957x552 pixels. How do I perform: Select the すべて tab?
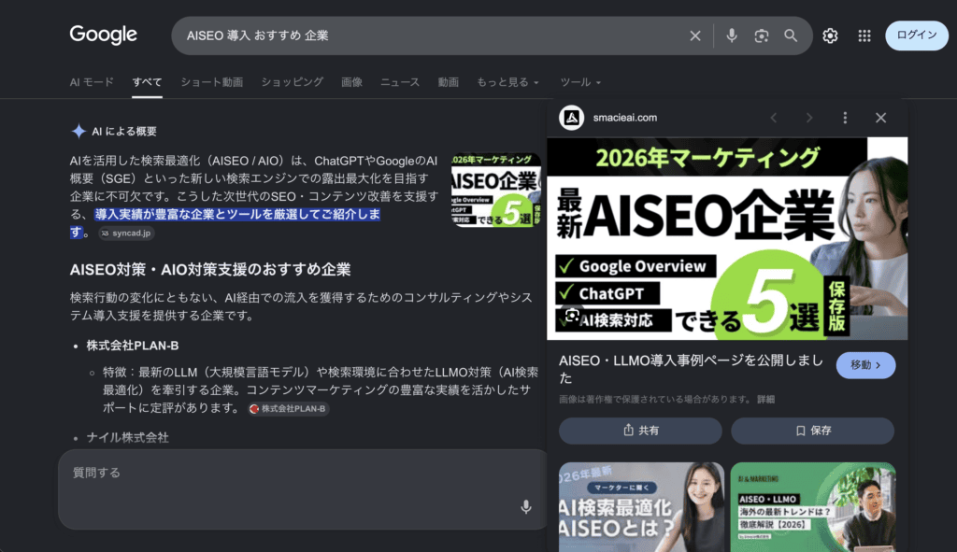pyautogui.click(x=147, y=82)
